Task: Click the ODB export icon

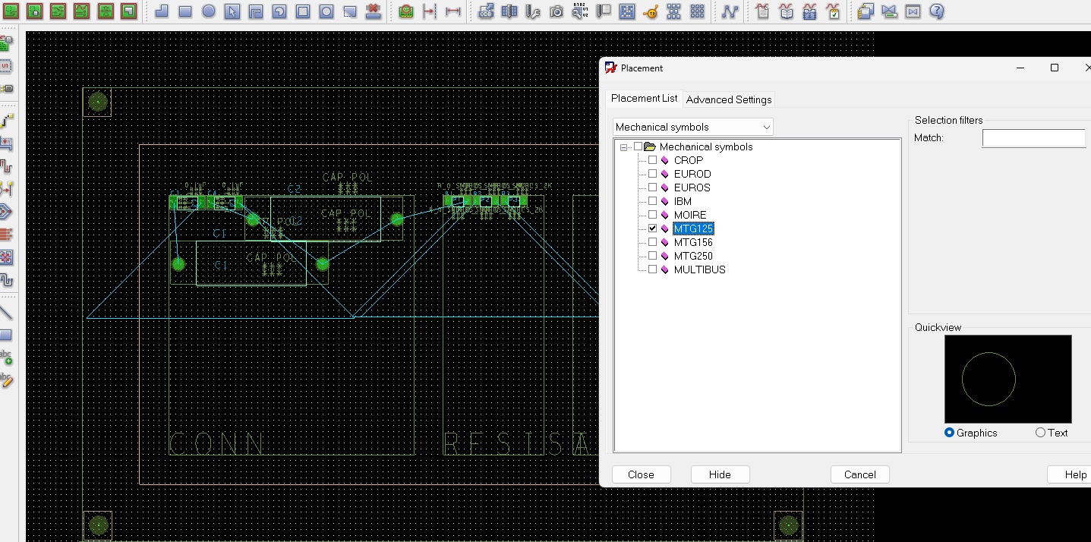Action: point(486,11)
